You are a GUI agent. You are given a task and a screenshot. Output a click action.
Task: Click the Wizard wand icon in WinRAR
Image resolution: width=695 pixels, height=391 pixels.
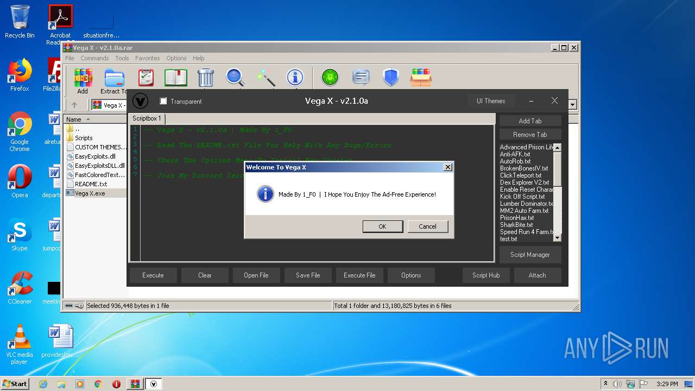[266, 78]
